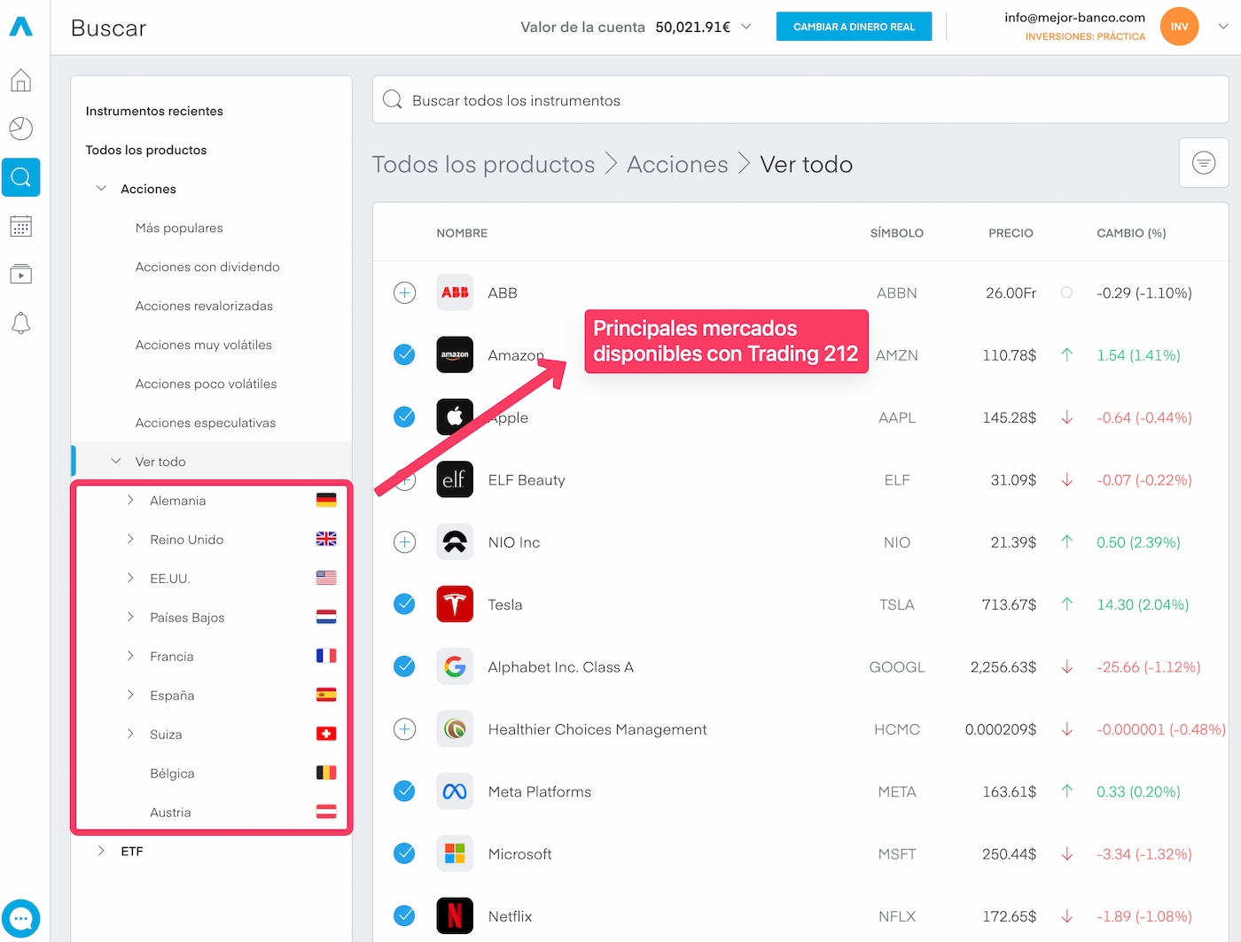Click the Meta Platforms logo
The image size is (1241, 942).
point(455,791)
